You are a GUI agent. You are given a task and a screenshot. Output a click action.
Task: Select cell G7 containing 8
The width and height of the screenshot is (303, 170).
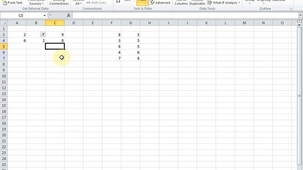point(131,58)
